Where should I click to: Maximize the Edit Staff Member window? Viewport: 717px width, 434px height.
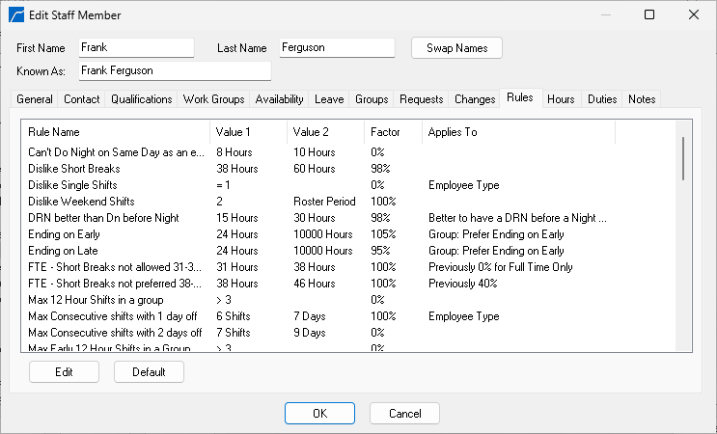coord(649,15)
